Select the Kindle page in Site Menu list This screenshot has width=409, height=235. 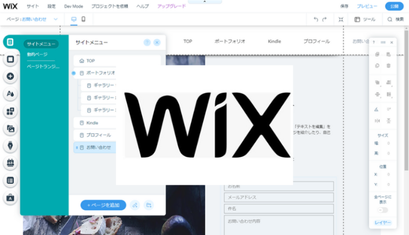[x=95, y=123]
